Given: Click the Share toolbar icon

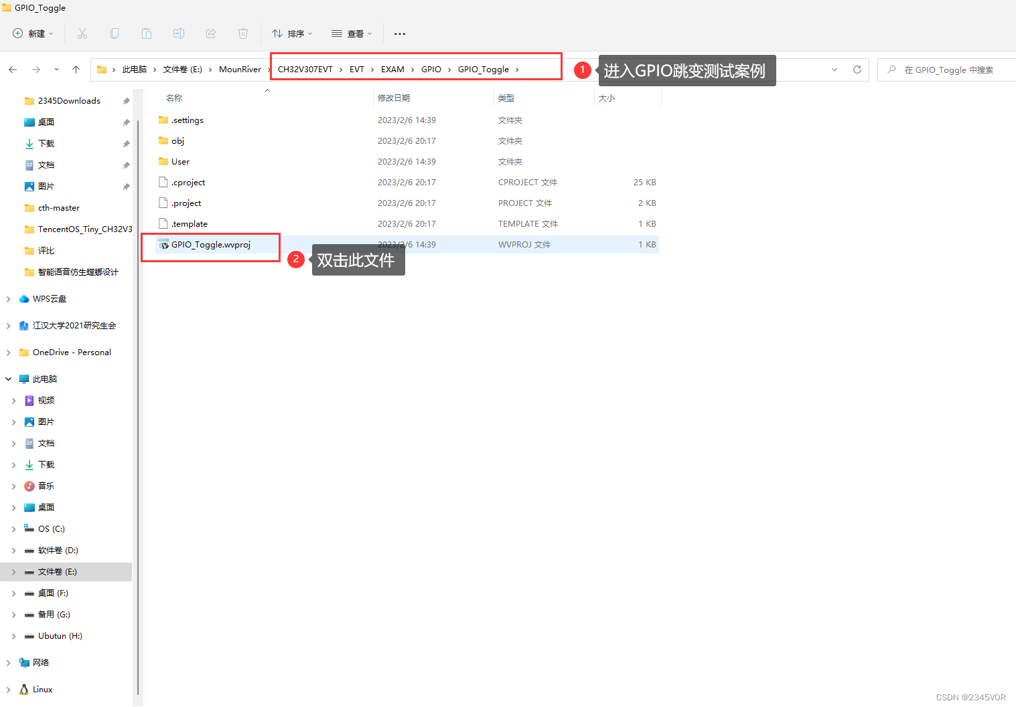Looking at the screenshot, I should pos(211,33).
